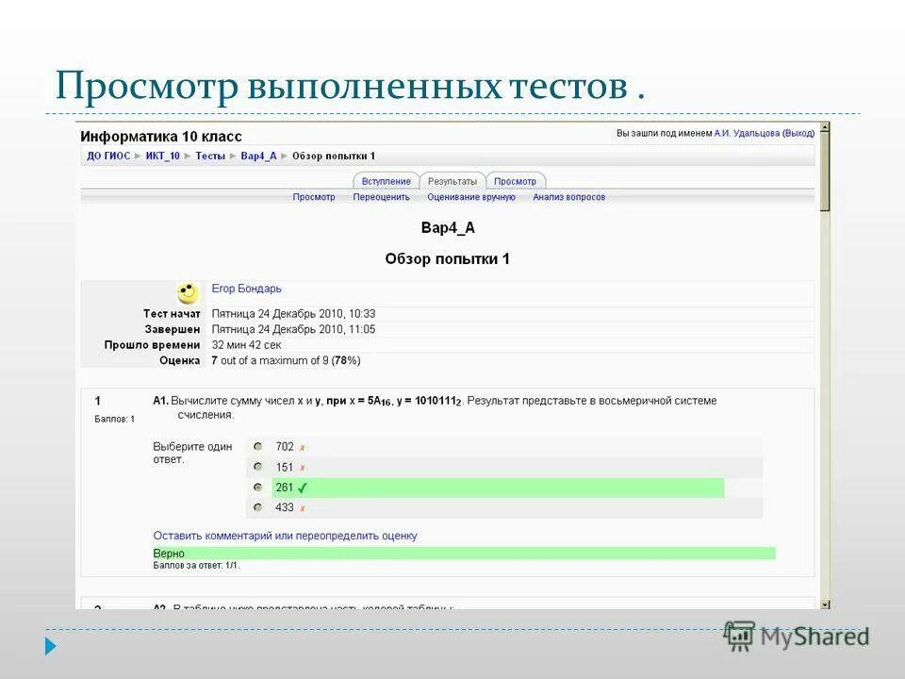Click the Выход logout link
The image size is (905, 679).
tap(797, 135)
